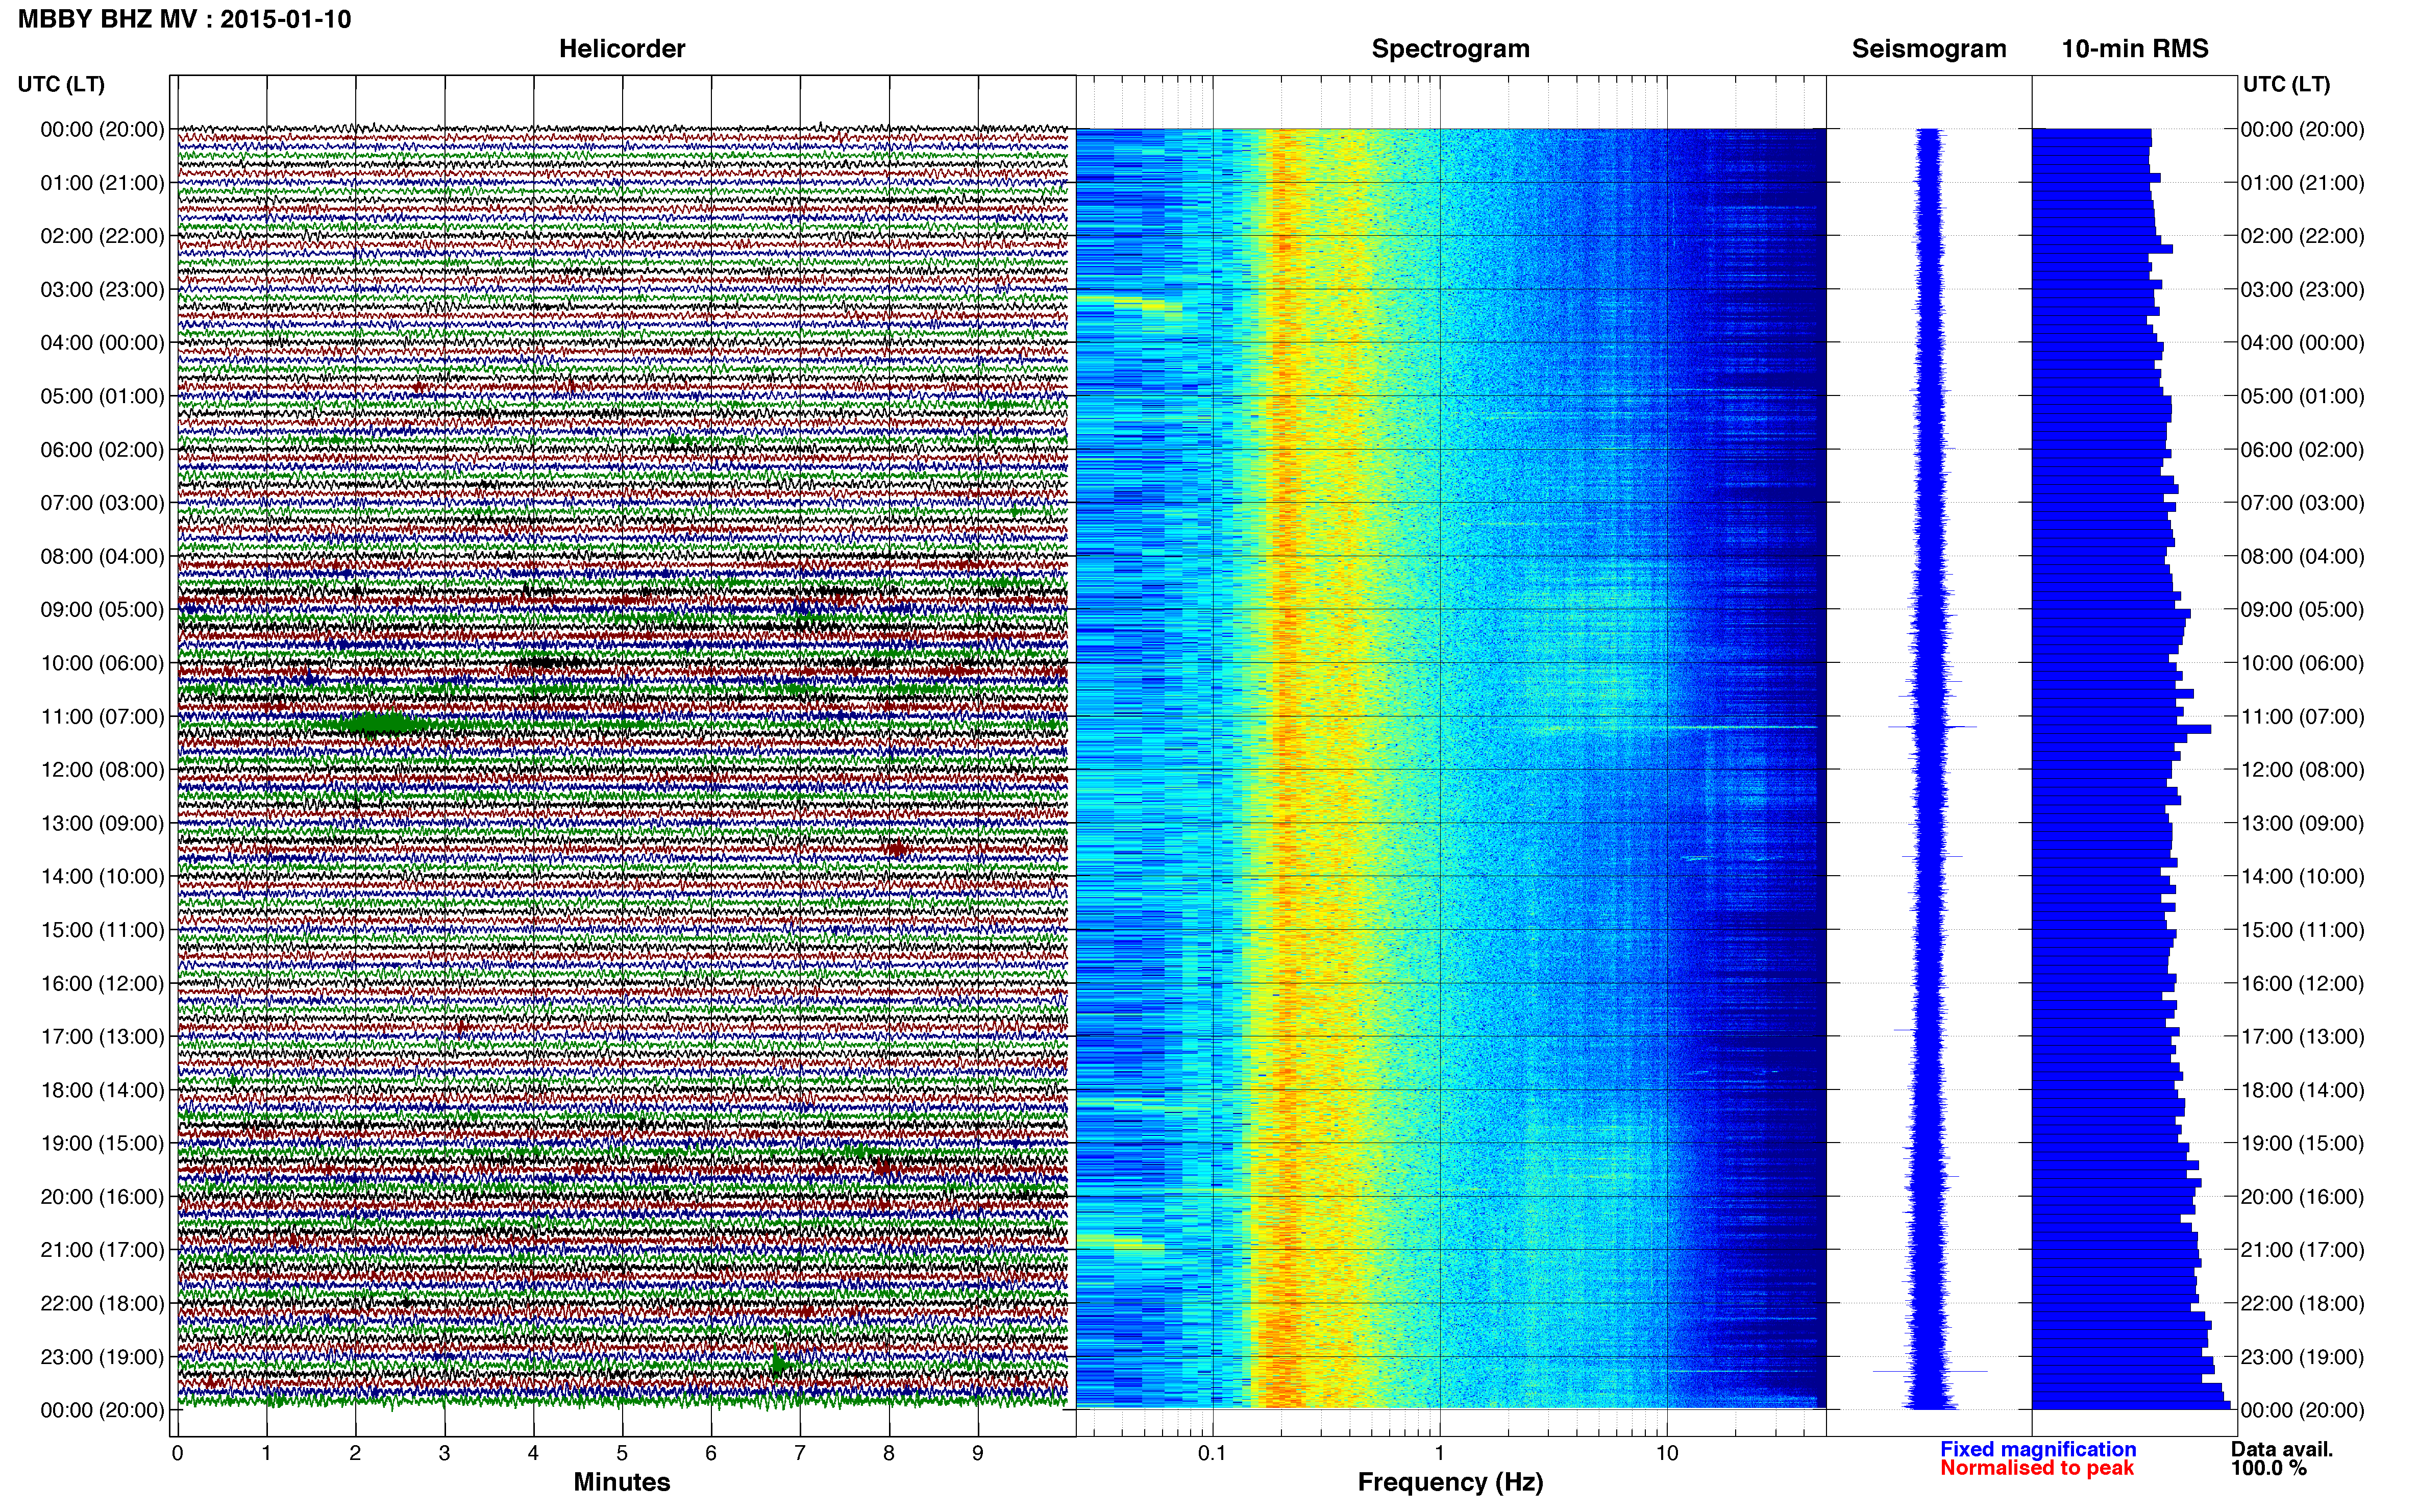This screenshot has height=1512, width=2419.
Task: Click minute tick label 5
Action: (x=622, y=1453)
